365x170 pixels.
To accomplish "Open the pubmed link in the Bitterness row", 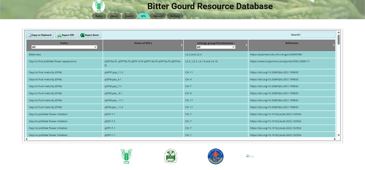I will pyautogui.click(x=275, y=54).
